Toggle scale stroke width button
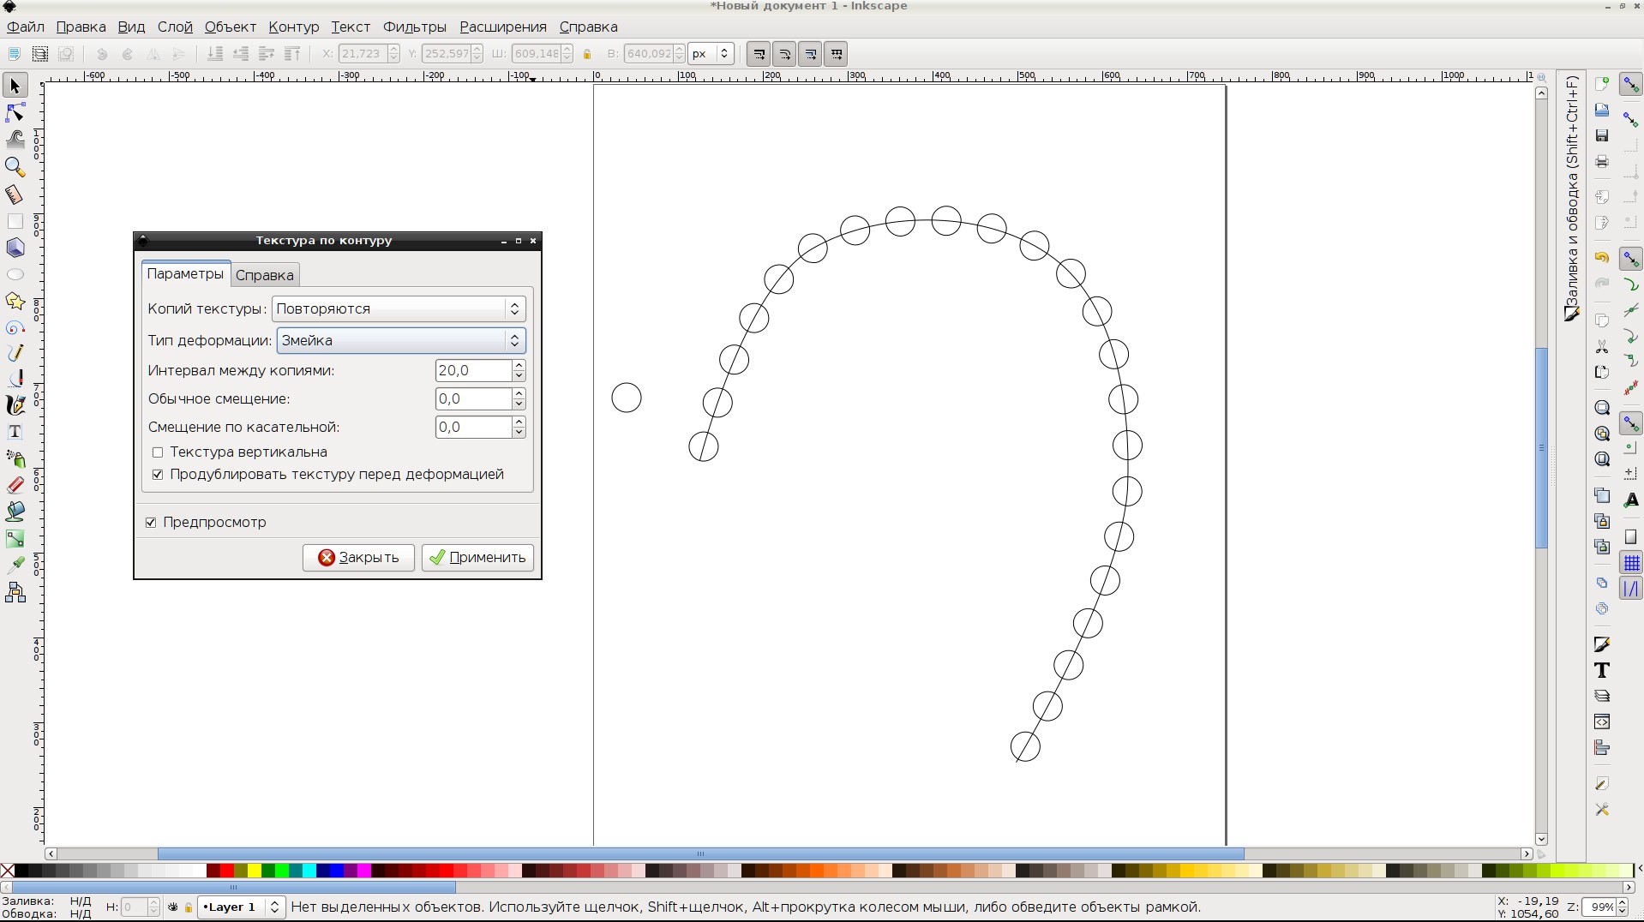 tap(759, 54)
